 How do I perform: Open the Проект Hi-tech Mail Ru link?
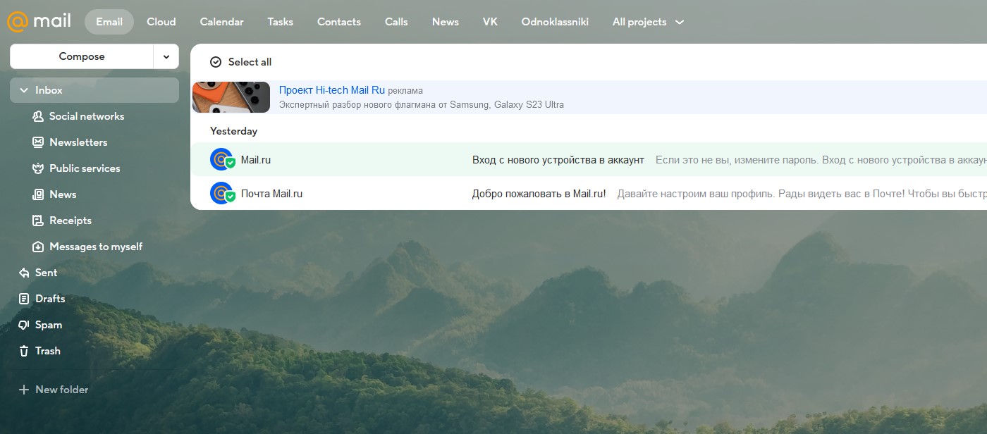pyautogui.click(x=331, y=89)
